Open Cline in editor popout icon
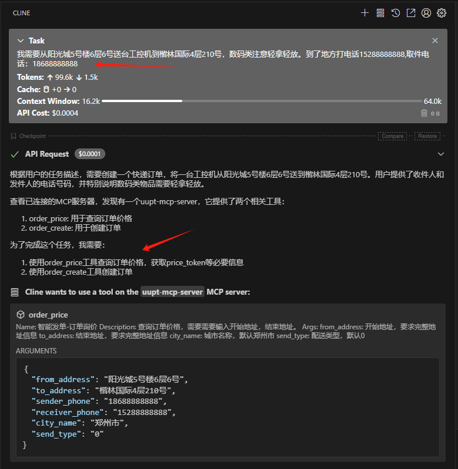 coord(411,12)
